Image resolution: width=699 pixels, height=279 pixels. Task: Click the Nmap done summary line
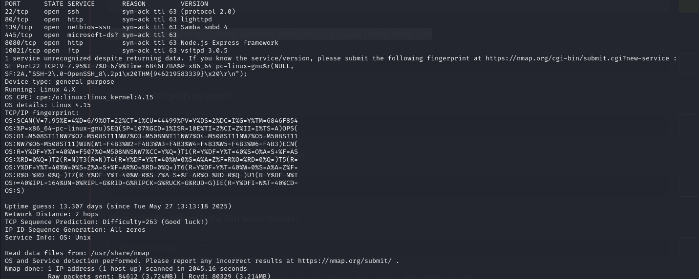click(x=126, y=269)
